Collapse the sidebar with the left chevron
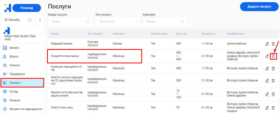The height and width of the screenshot is (114, 280). pyautogui.click(x=40, y=20)
